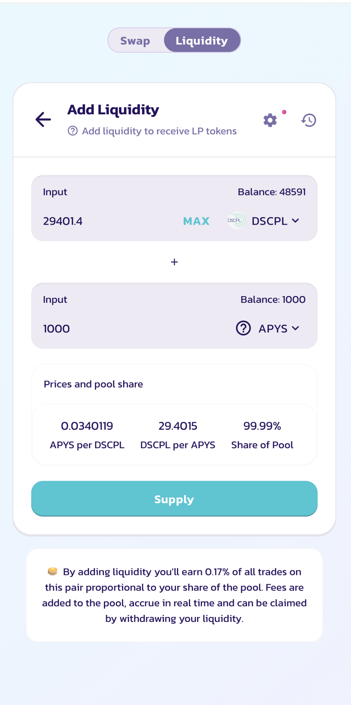Open the DSCPL token selector
Screen dimensions: 351x705
click(x=264, y=221)
